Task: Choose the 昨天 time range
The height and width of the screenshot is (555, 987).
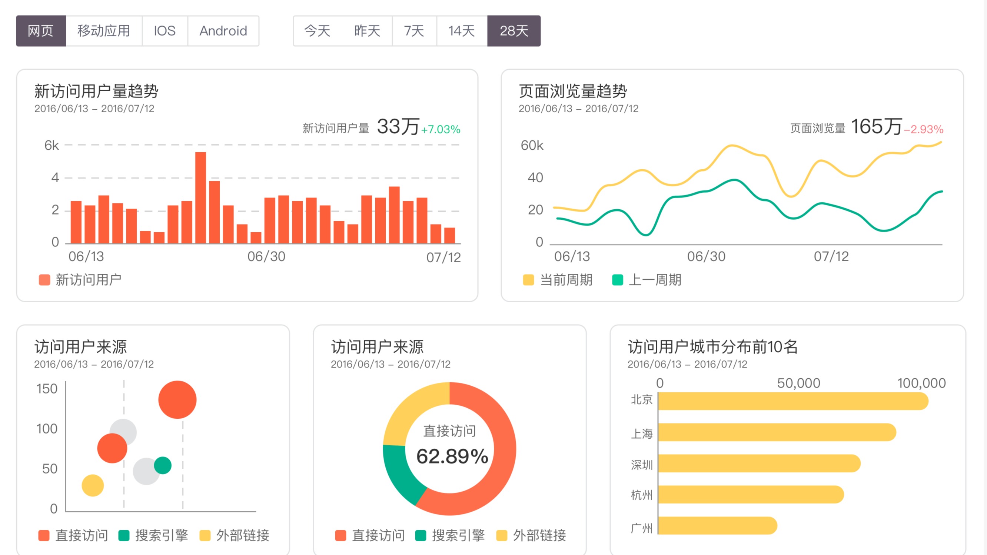Action: [367, 31]
